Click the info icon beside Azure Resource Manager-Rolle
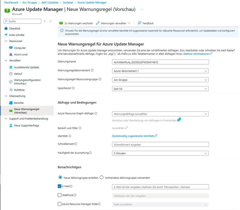 [x=99, y=204]
